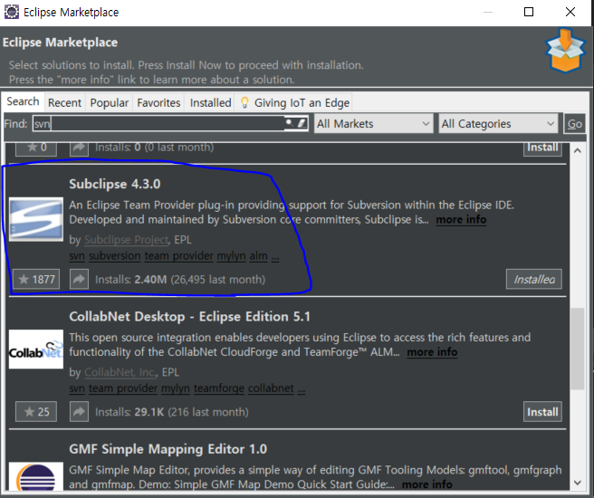The image size is (594, 498).
Task: Click the svn tag under Subclipse
Action: point(77,256)
